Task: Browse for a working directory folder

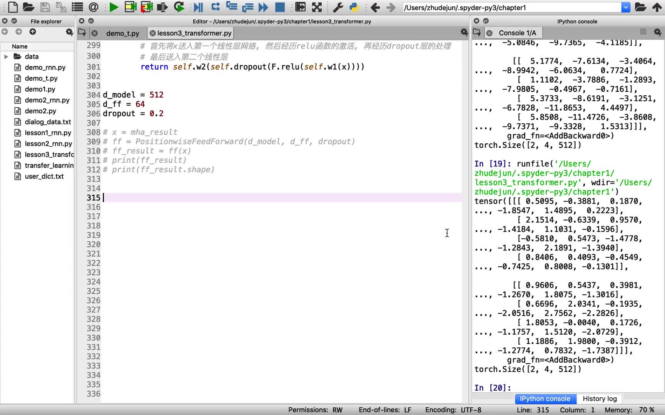Action: (640, 7)
